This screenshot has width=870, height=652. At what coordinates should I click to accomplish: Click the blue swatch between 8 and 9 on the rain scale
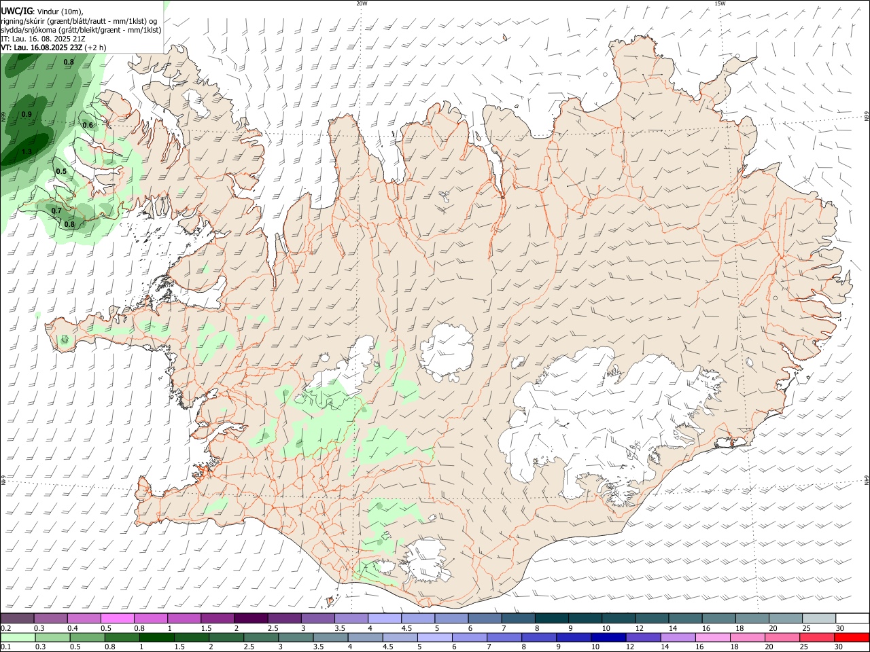coord(539,638)
